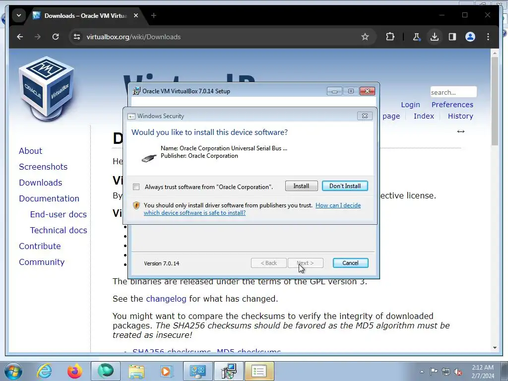
Task: Close the Downloads browser tab
Action: click(136, 15)
